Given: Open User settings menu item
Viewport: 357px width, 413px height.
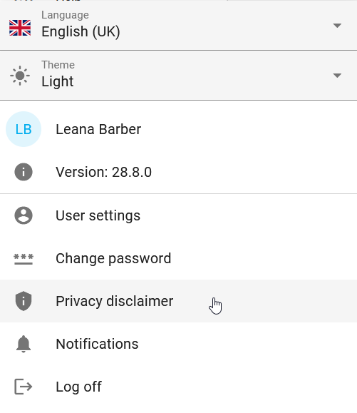Looking at the screenshot, I should [178, 215].
